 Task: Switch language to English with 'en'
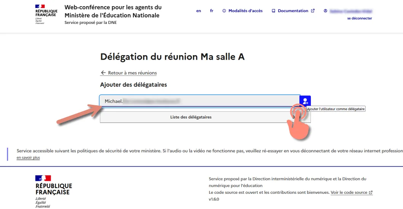(198, 11)
